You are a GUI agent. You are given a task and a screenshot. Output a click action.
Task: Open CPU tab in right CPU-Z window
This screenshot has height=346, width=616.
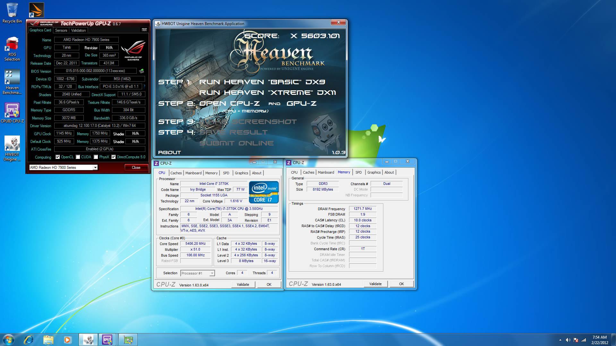(x=294, y=172)
